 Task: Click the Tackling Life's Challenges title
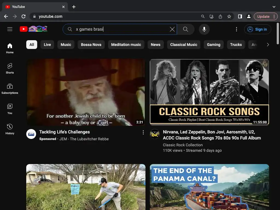pos(65,132)
